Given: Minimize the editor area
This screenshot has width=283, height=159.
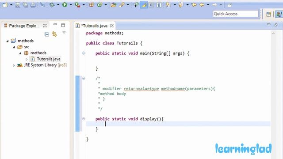Looking at the screenshot, I should (x=268, y=24).
